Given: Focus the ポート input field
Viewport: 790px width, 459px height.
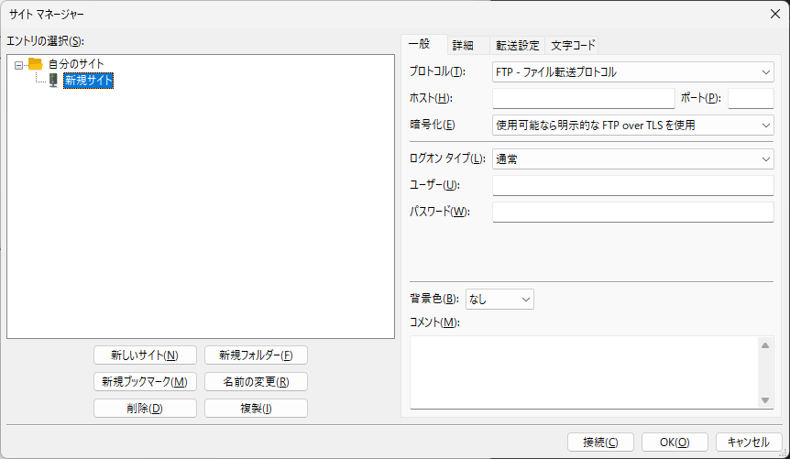Looking at the screenshot, I should tap(751, 98).
